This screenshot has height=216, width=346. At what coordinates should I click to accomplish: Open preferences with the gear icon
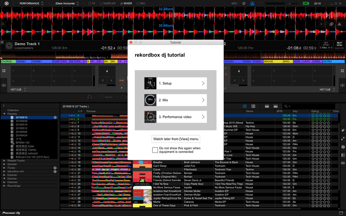244,3
